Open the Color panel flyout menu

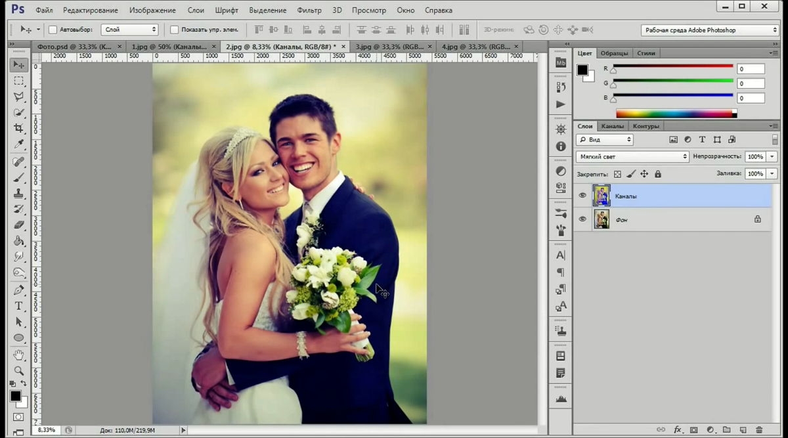pos(773,53)
